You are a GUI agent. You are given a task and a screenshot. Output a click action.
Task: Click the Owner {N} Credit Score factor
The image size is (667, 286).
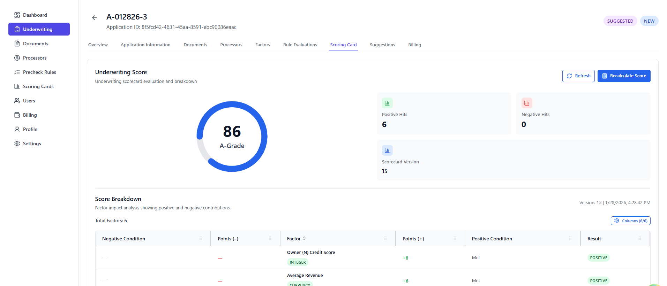point(311,253)
